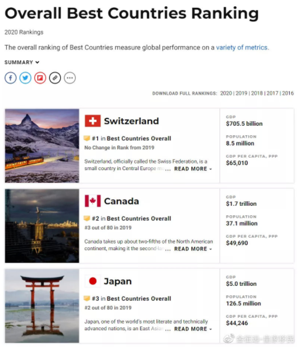The width and height of the screenshot is (300, 350).
Task: Download the 2016 full rankings
Action: (288, 94)
